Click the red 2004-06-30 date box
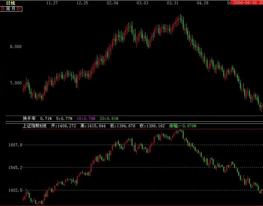 tap(247, 3)
